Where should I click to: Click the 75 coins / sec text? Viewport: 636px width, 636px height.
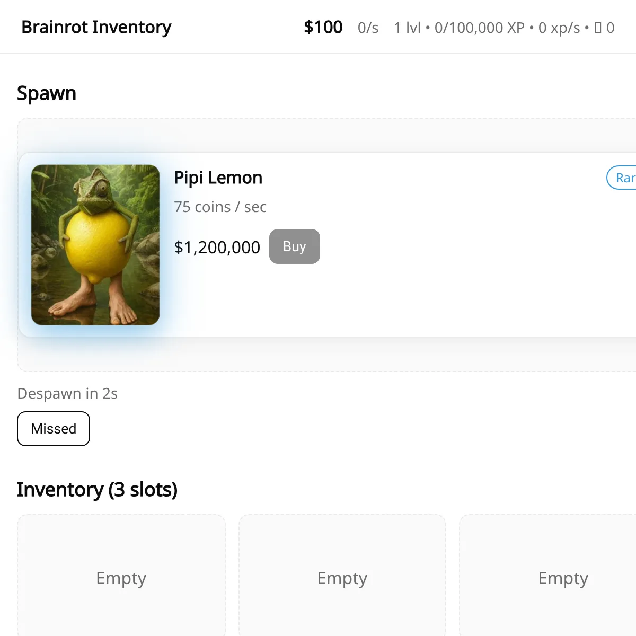tap(220, 207)
